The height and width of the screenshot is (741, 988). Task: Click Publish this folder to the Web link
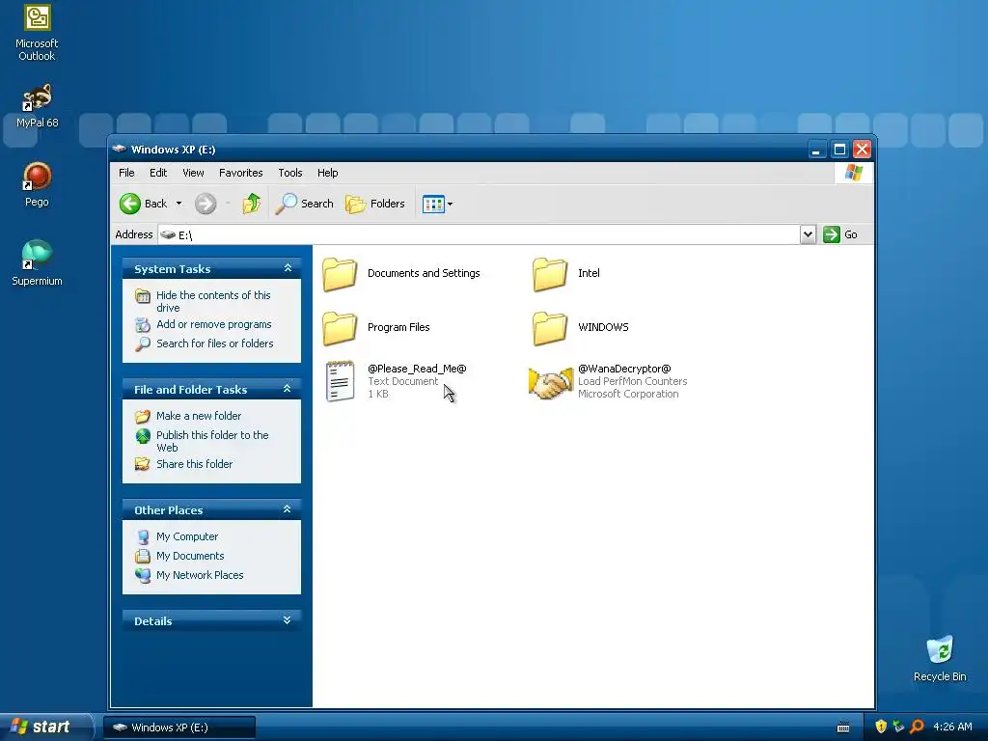tap(212, 441)
